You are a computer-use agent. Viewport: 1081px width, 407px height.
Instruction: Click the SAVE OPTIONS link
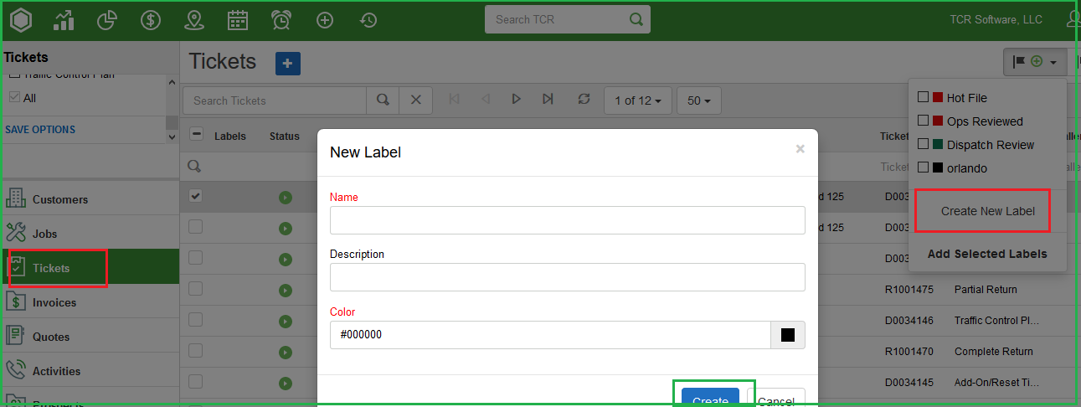pos(40,130)
